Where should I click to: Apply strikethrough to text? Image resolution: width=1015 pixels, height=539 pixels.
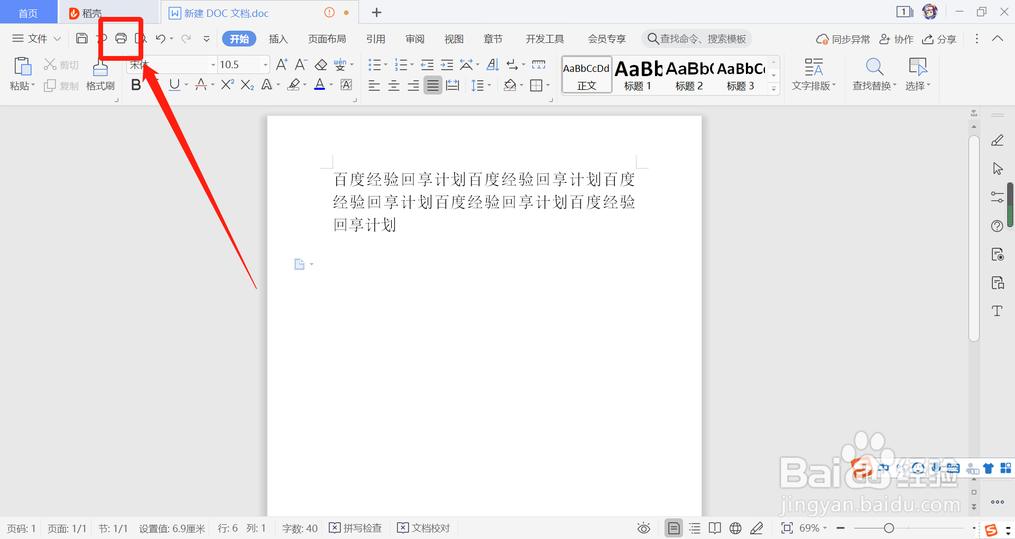click(x=201, y=85)
